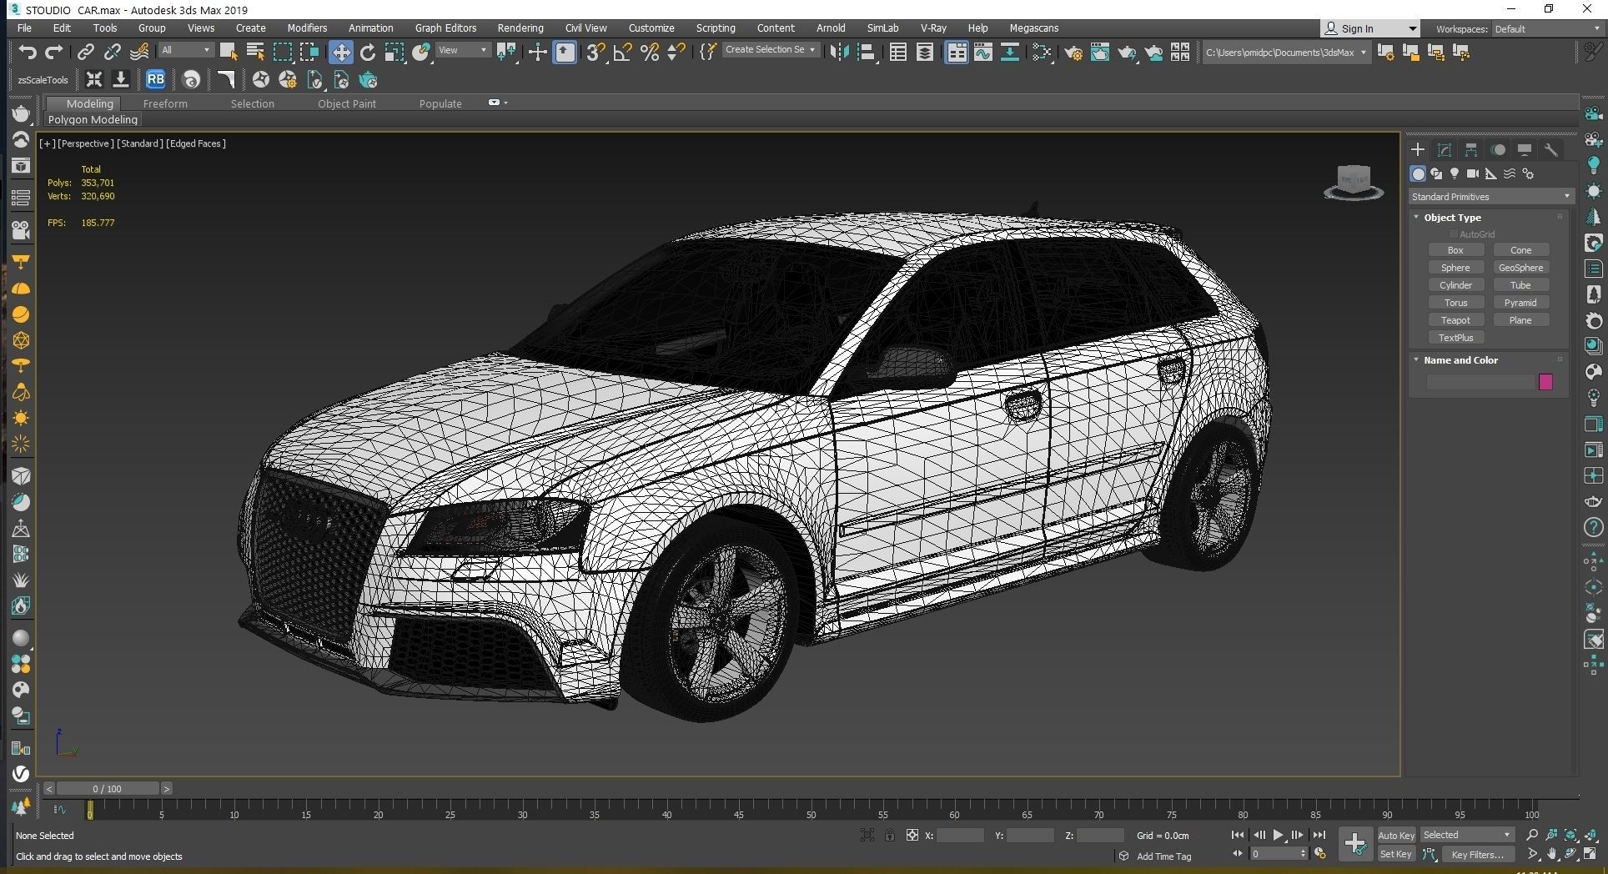The height and width of the screenshot is (874, 1608).
Task: Enable the AutoGrid checkbox
Action: [1454, 234]
